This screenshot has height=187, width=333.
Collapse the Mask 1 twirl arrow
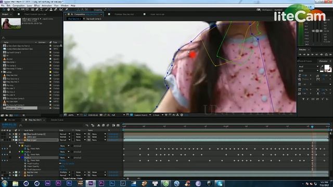(20, 146)
